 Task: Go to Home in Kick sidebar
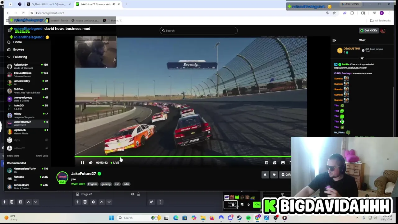click(x=17, y=42)
